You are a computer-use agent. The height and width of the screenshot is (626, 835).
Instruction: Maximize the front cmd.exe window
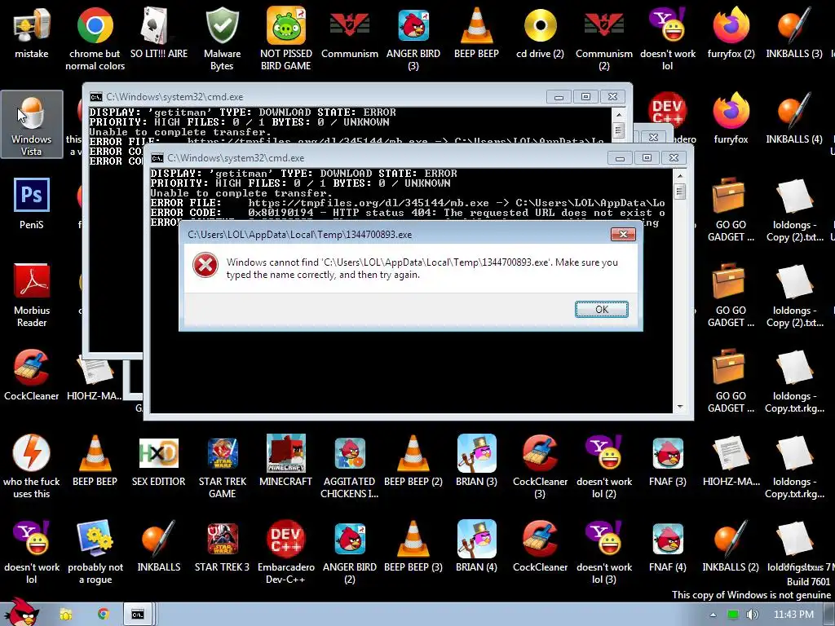click(647, 157)
